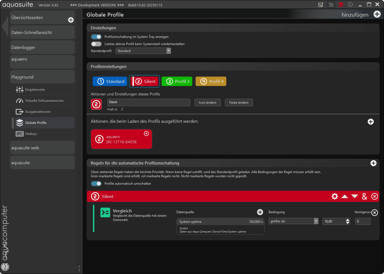
Task: Add new data source with plus icon
Action: click(260, 212)
